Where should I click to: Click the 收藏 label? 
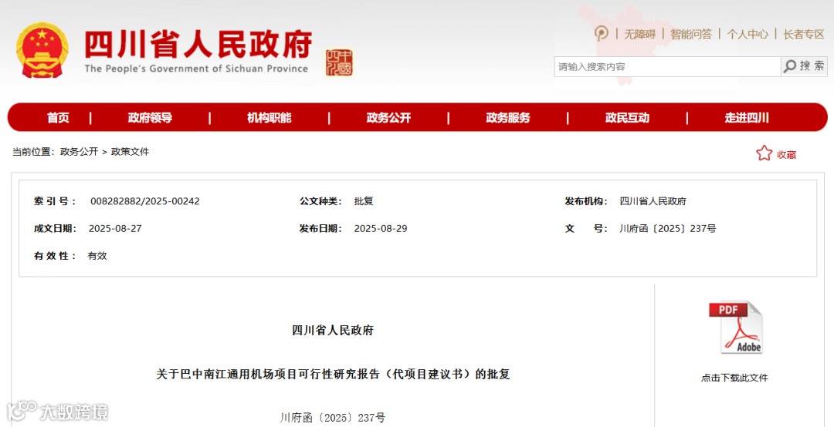787,155
